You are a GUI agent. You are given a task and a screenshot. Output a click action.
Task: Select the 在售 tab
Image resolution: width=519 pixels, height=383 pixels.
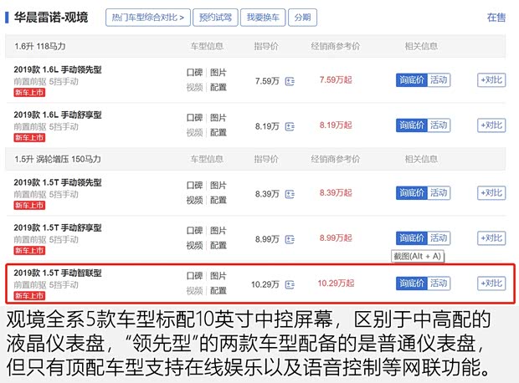point(496,18)
